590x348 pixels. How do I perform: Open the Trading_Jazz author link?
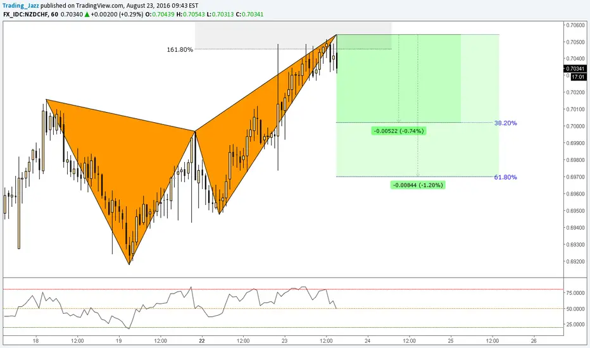tap(21, 6)
